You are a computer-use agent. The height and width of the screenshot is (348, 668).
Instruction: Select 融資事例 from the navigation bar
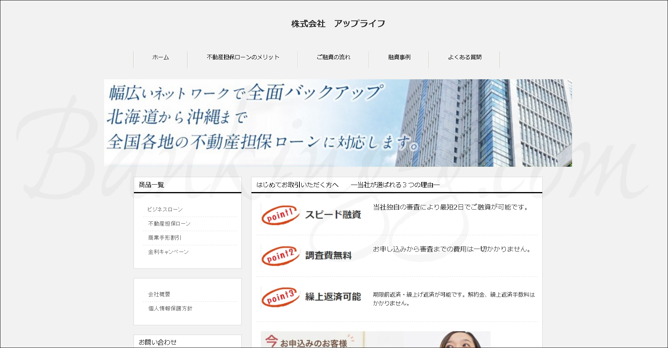pos(399,57)
